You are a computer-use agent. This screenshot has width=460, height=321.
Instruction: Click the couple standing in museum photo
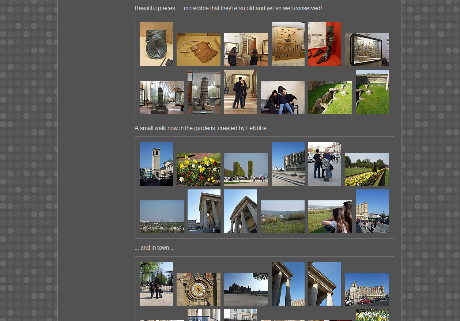240,92
